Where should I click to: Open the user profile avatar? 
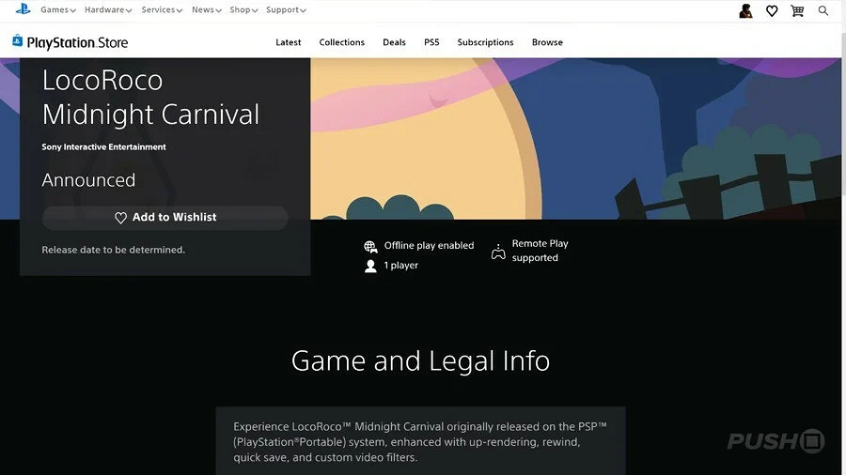[x=745, y=10]
